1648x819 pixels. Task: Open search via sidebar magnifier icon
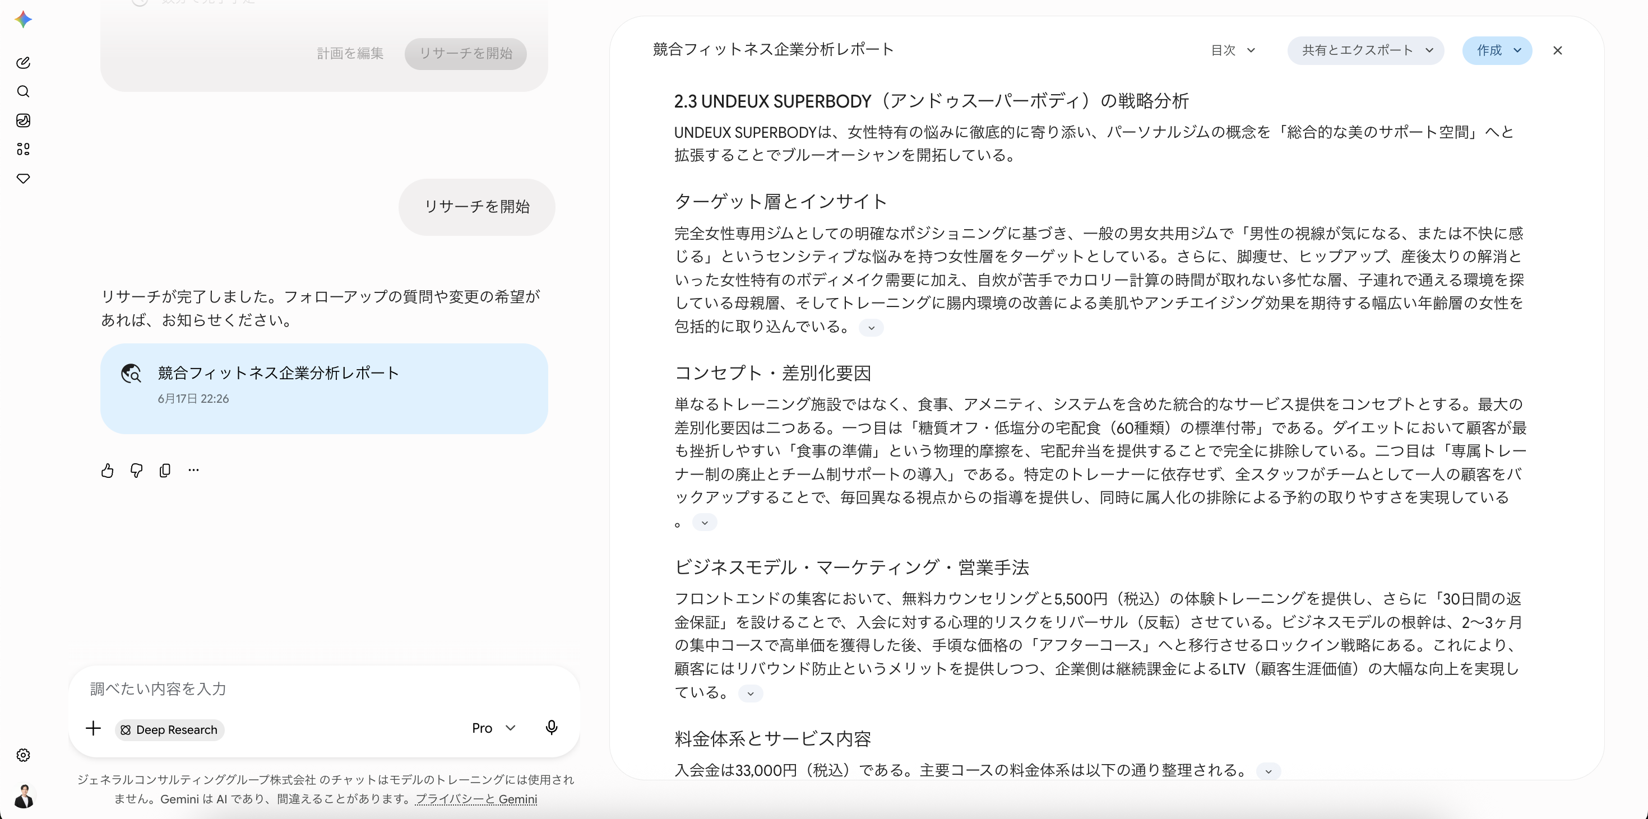click(24, 91)
